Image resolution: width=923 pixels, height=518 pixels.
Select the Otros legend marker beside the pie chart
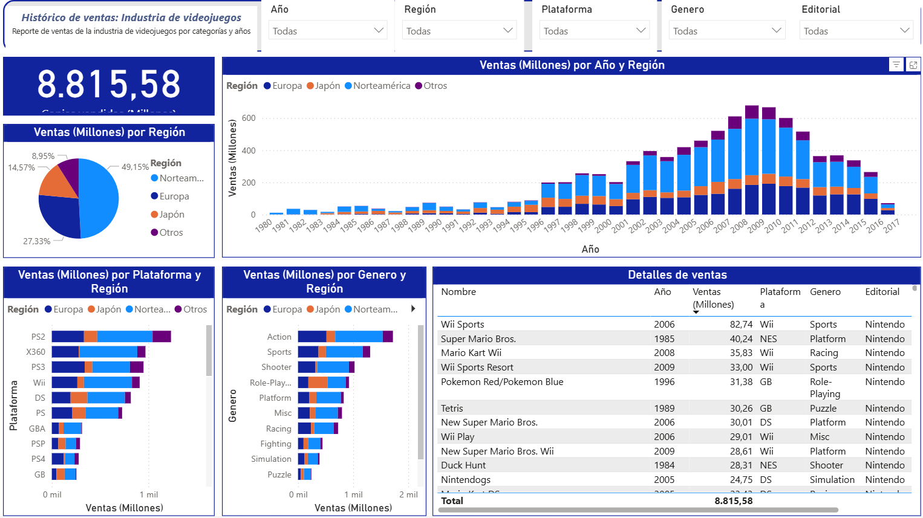coord(154,233)
